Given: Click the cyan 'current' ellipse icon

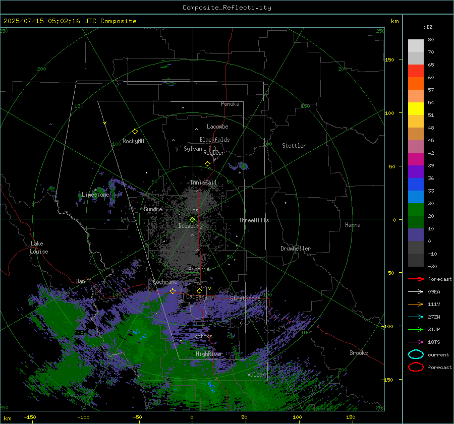Looking at the screenshot, I should (x=416, y=354).
